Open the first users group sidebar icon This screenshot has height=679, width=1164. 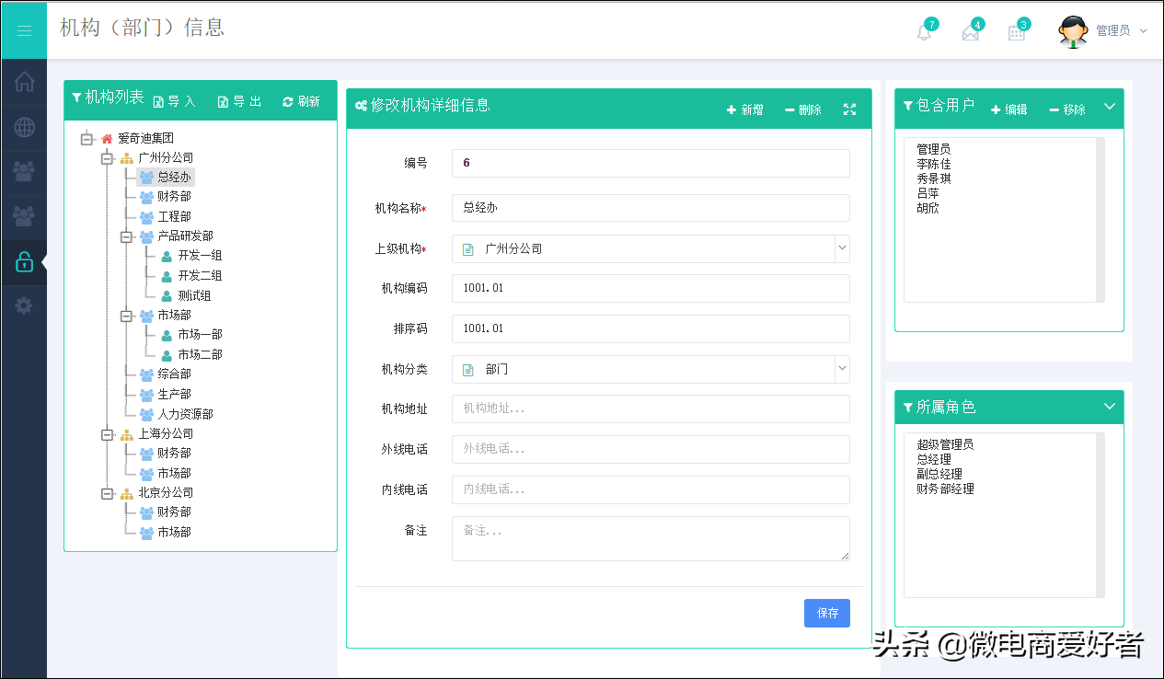pyautogui.click(x=24, y=171)
